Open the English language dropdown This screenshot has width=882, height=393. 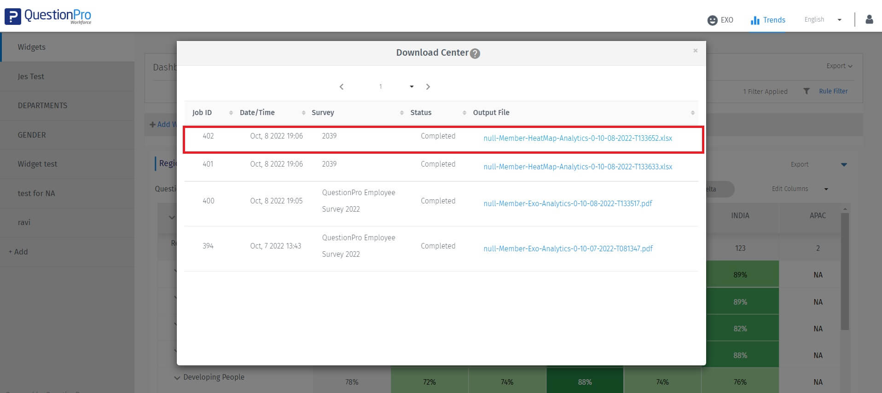point(823,20)
